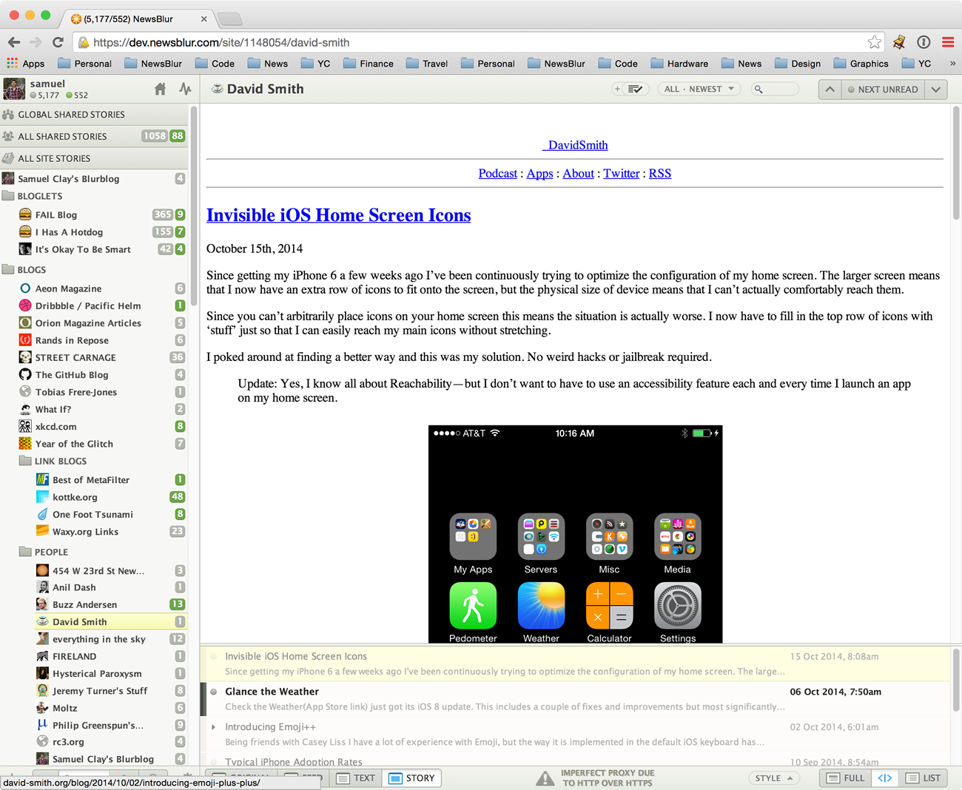
Task: Close the NewsBlur browser tab
Action: coord(203,18)
